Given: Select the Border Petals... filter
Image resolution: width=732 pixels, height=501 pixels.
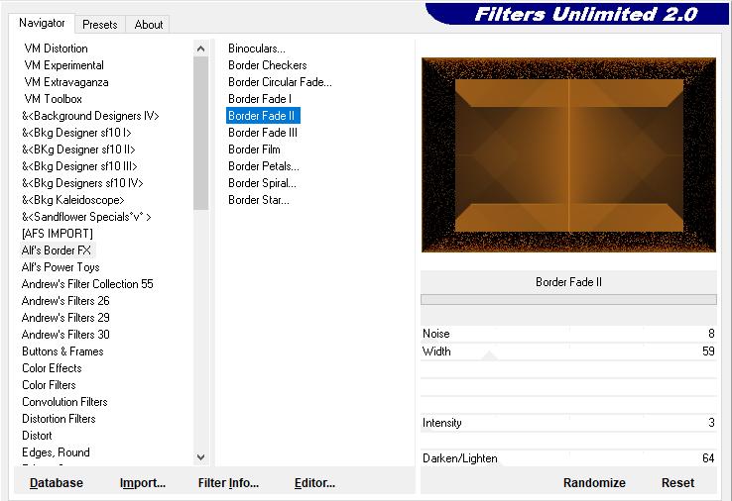Looking at the screenshot, I should [x=264, y=166].
